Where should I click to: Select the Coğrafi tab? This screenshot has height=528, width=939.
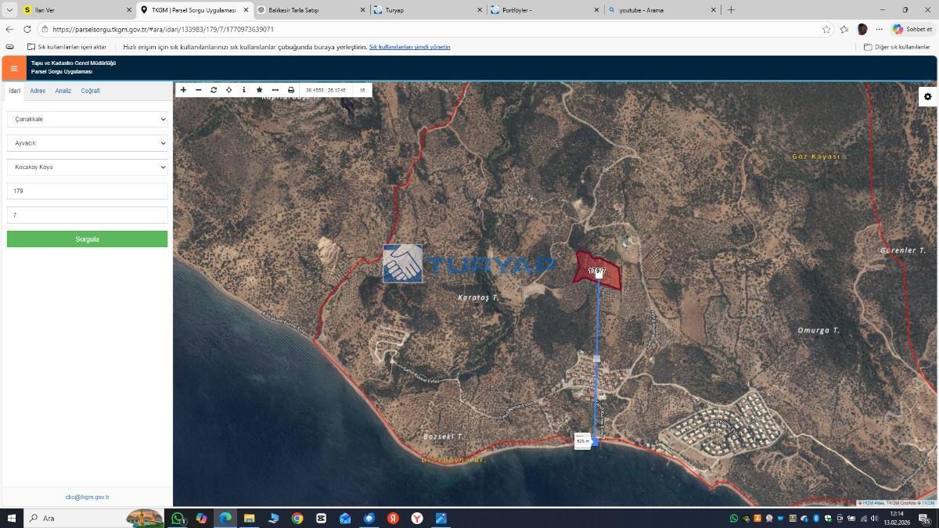pyautogui.click(x=90, y=91)
